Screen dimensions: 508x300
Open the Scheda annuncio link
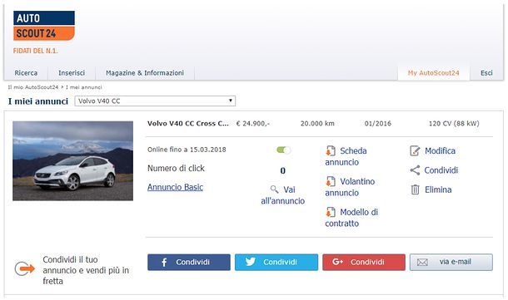pyautogui.click(x=346, y=156)
